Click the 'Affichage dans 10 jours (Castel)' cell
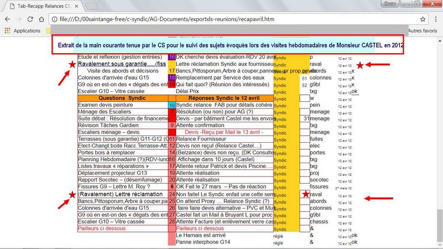 [x=224, y=159]
